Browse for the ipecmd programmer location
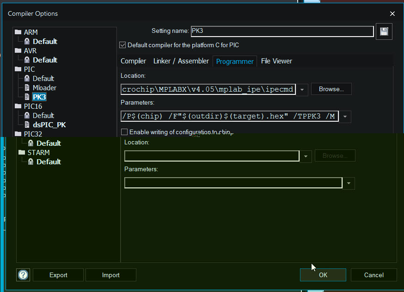This screenshot has height=292, width=404. pos(331,89)
